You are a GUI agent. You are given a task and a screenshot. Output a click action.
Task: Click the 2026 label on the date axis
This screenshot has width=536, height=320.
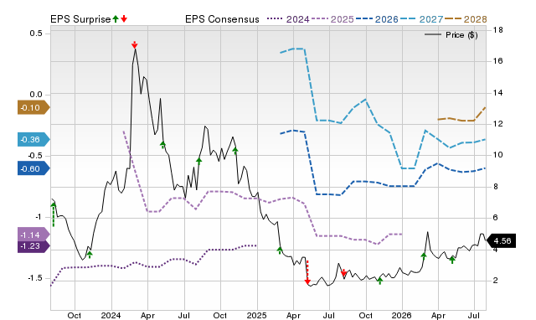pos(402,315)
